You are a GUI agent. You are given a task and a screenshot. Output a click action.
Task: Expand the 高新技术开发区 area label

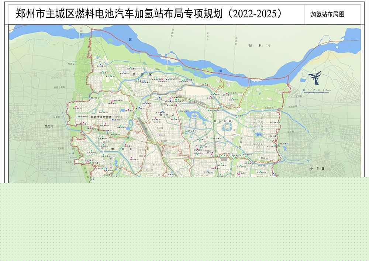(101, 116)
